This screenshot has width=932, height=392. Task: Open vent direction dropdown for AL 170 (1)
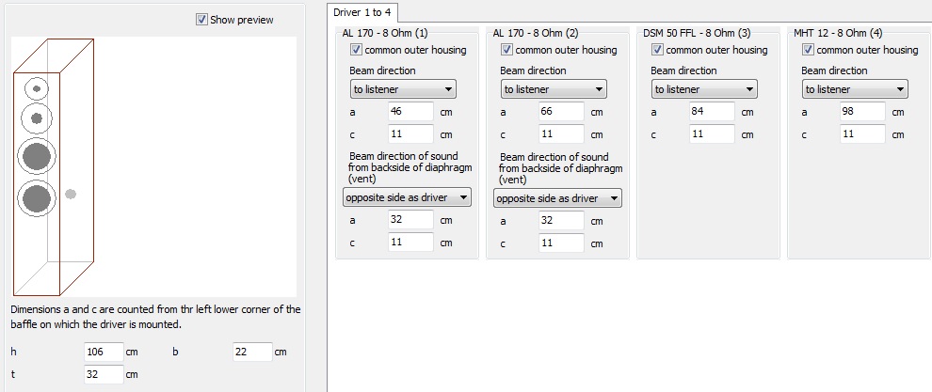coord(407,197)
